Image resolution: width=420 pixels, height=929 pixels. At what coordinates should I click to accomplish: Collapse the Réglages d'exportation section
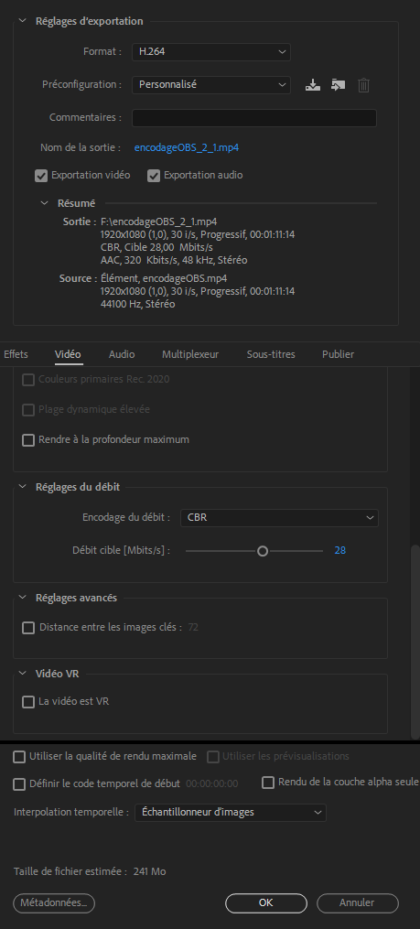23,21
